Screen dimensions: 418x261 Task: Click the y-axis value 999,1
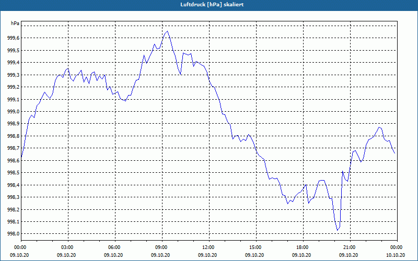[14, 99]
